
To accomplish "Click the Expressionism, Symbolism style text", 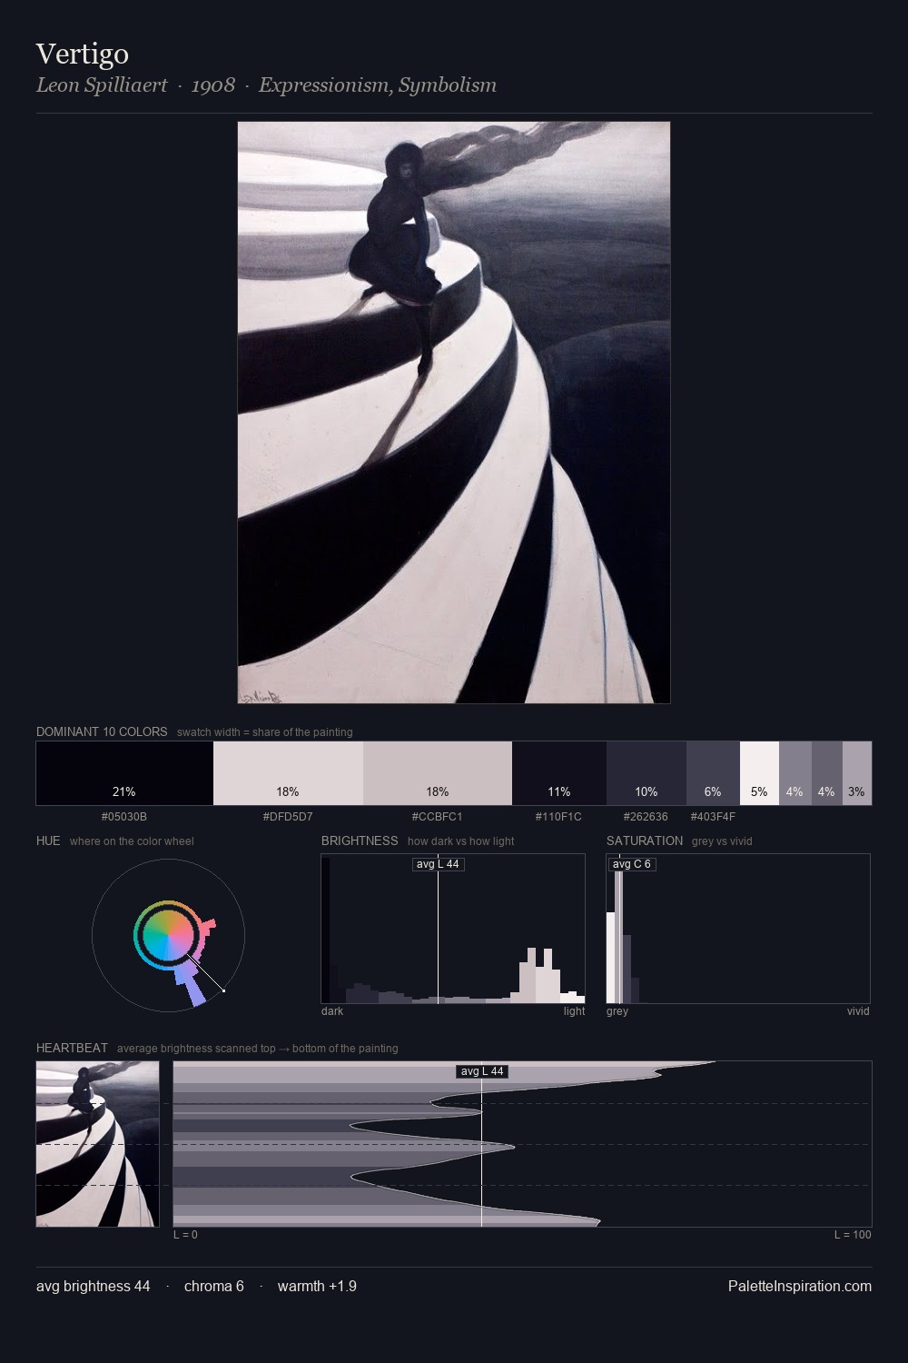I will tap(378, 85).
